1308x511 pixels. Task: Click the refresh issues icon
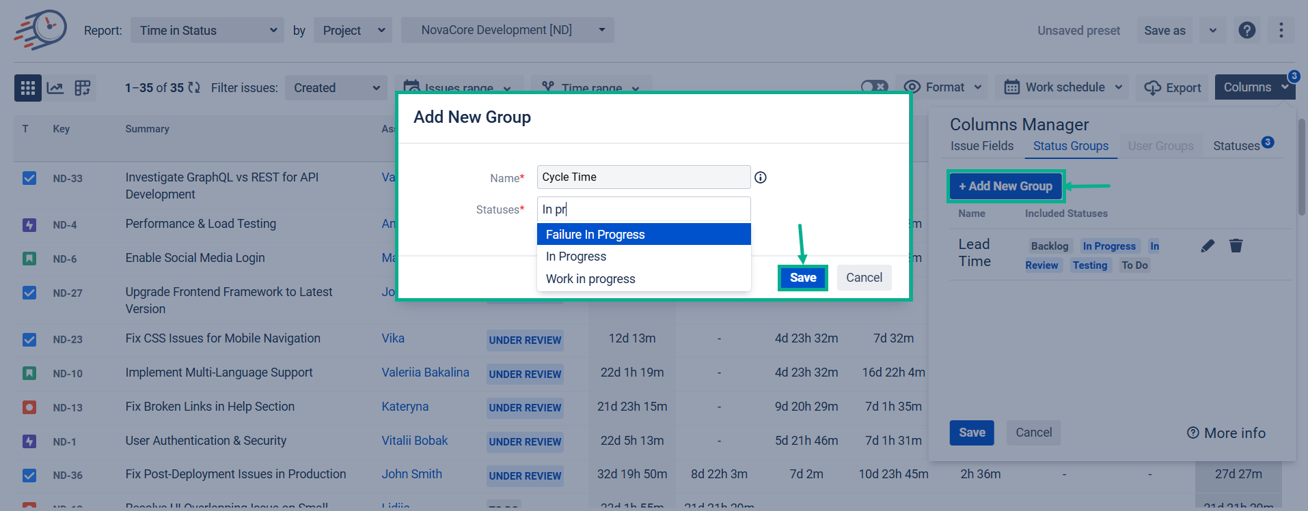194,88
